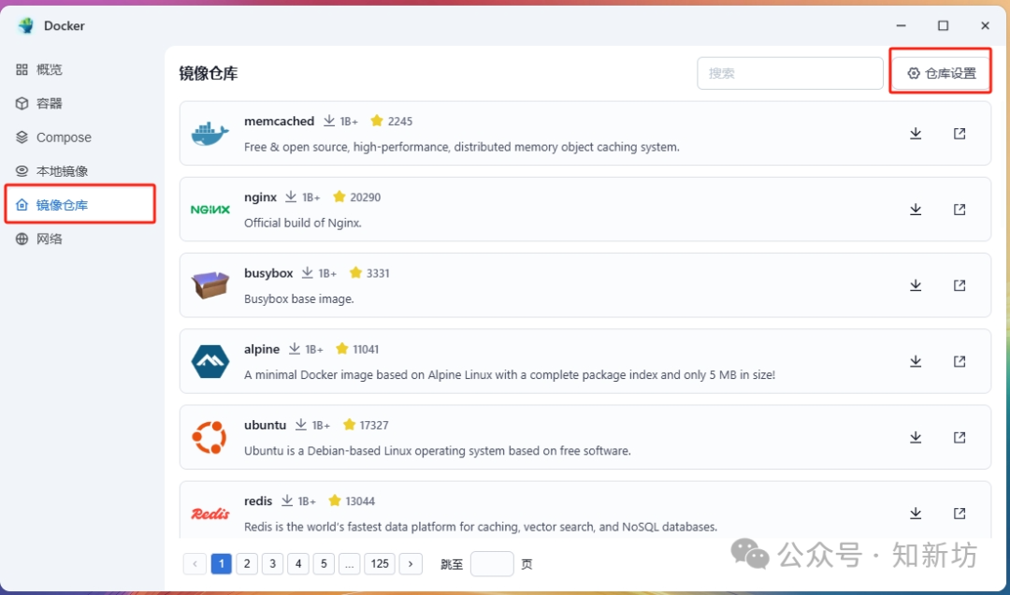Go to next page arrow

pyautogui.click(x=411, y=564)
